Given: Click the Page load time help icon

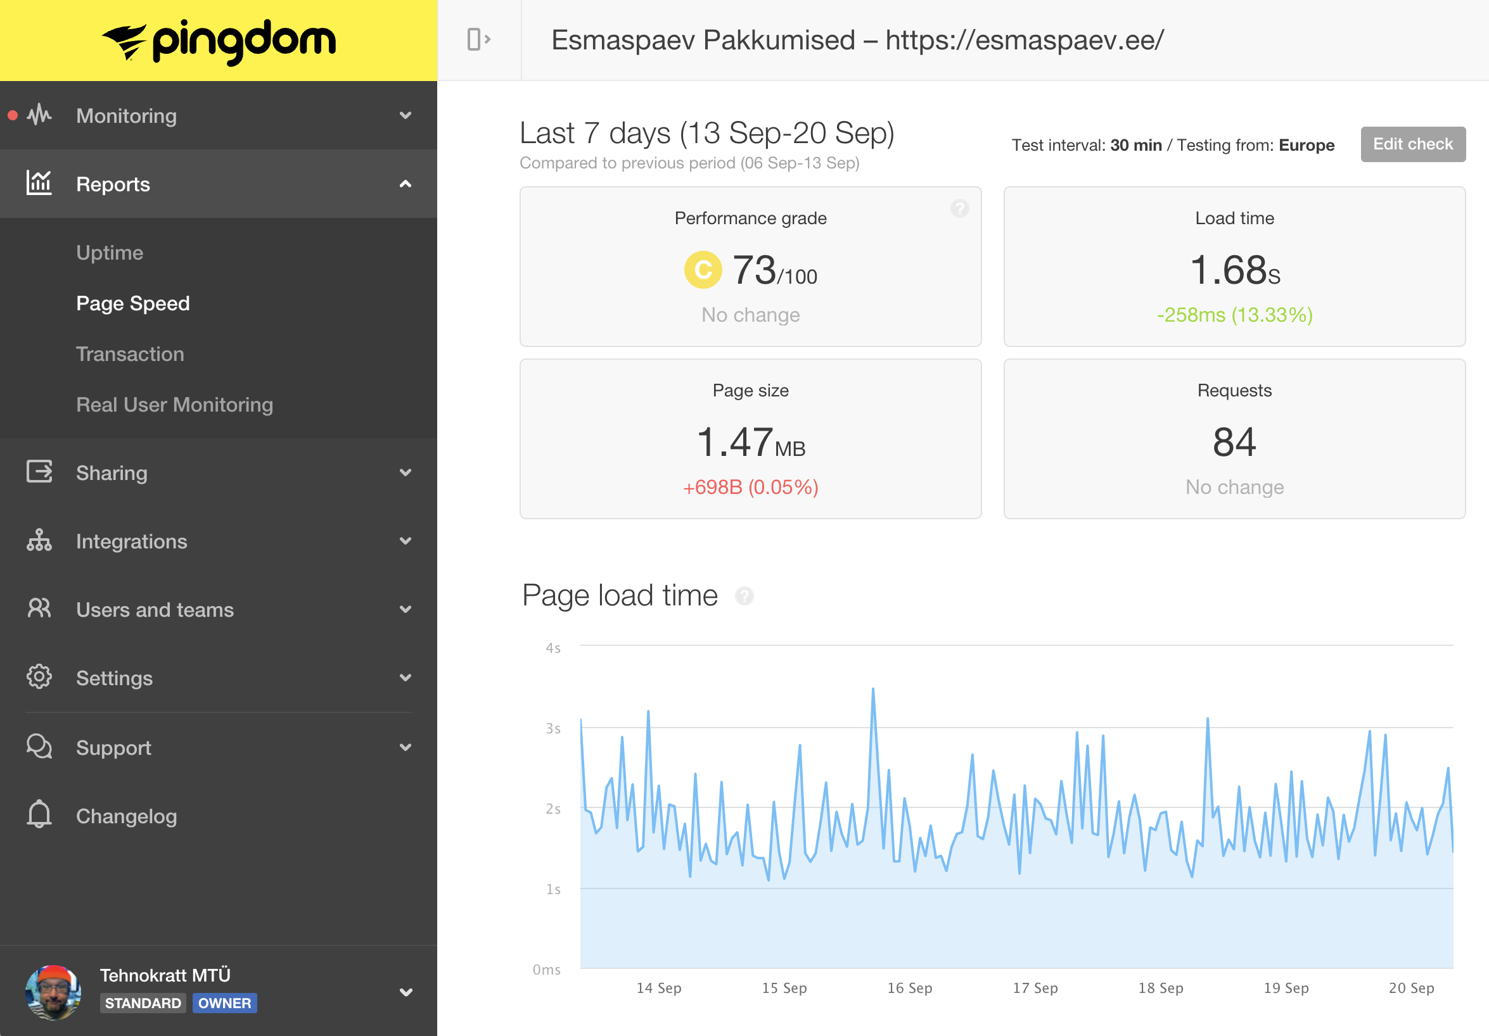Looking at the screenshot, I should (744, 595).
